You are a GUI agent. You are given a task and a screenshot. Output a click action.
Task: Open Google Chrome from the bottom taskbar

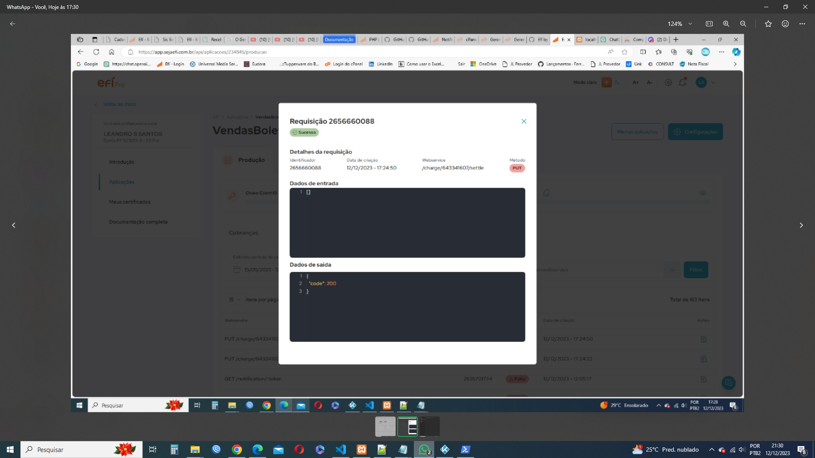[237, 450]
